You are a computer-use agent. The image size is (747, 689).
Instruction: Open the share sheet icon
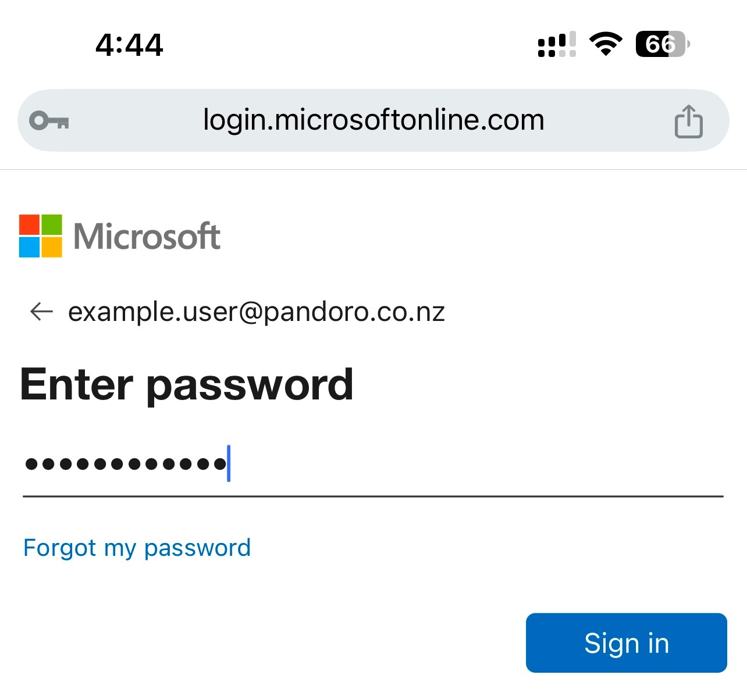tap(688, 121)
